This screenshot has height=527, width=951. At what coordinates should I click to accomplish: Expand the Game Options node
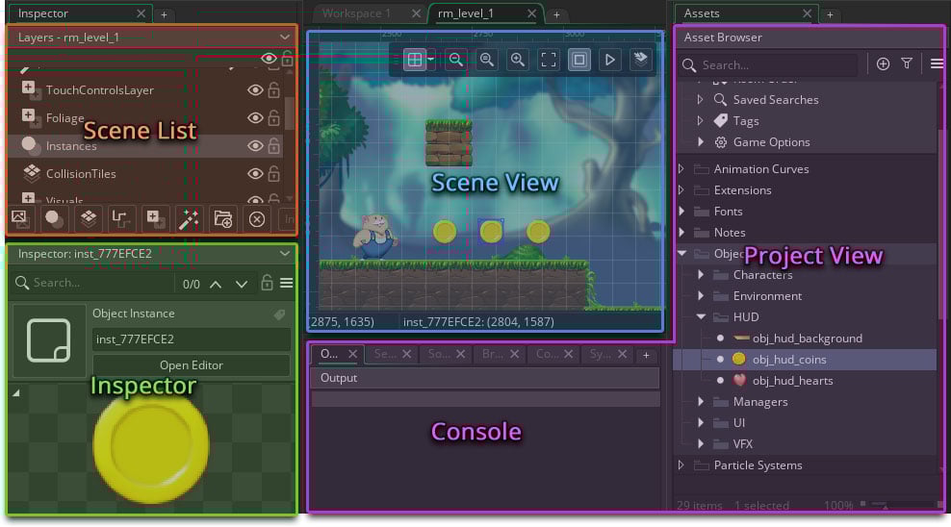701,141
